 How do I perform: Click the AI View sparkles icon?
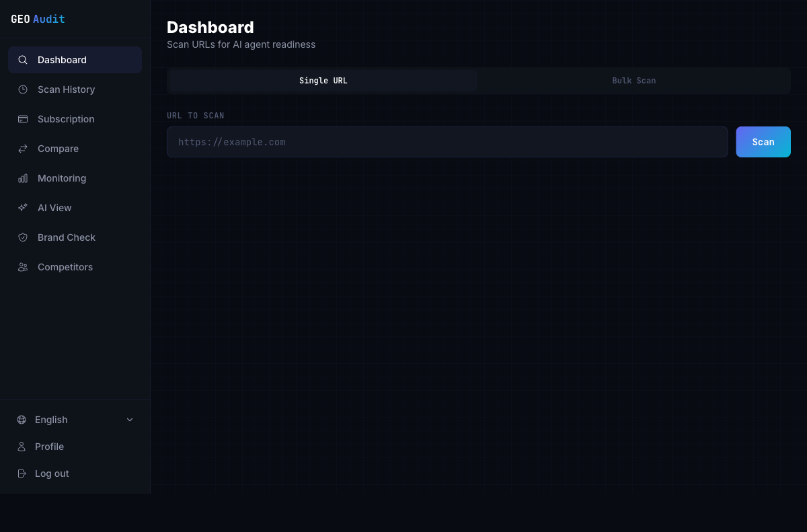coord(22,208)
